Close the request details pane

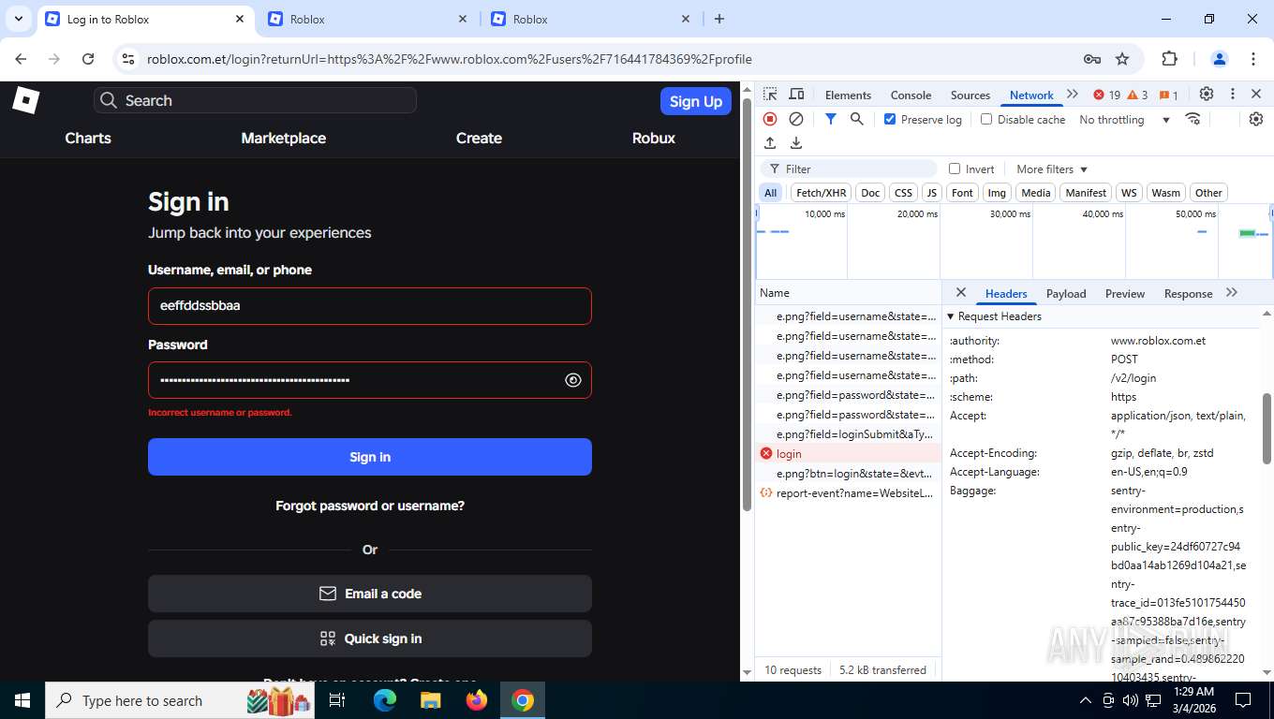[x=960, y=293]
